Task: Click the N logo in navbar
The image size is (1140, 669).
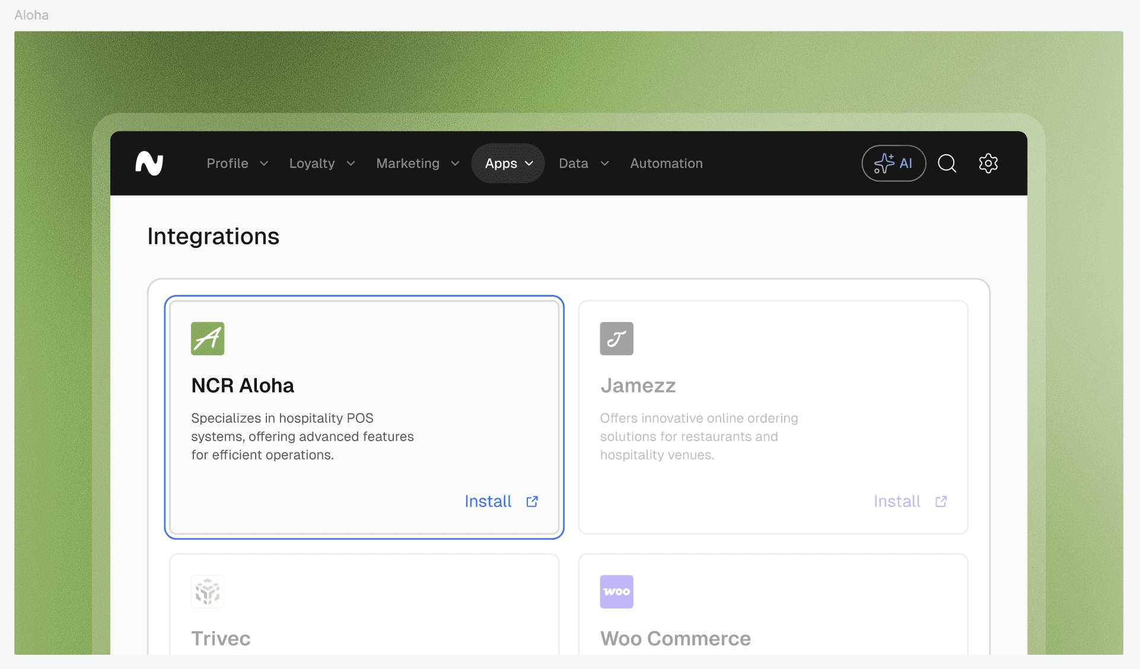Action: pos(149,163)
